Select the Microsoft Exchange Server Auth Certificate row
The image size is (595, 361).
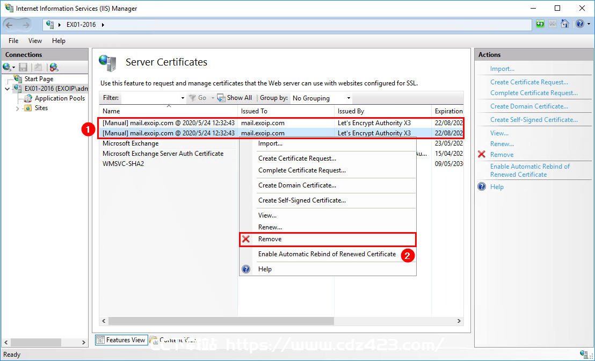point(281,154)
